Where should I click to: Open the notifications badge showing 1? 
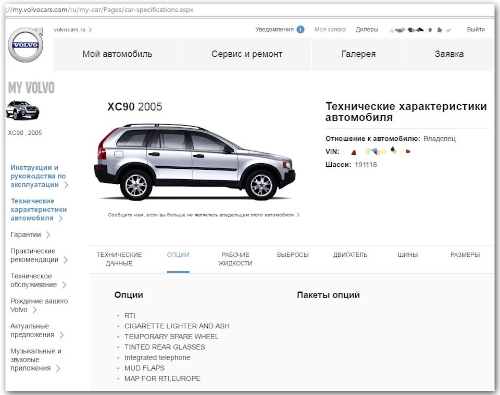(x=300, y=29)
